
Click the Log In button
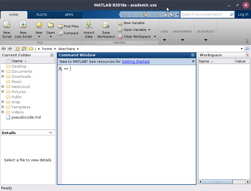(243, 14)
